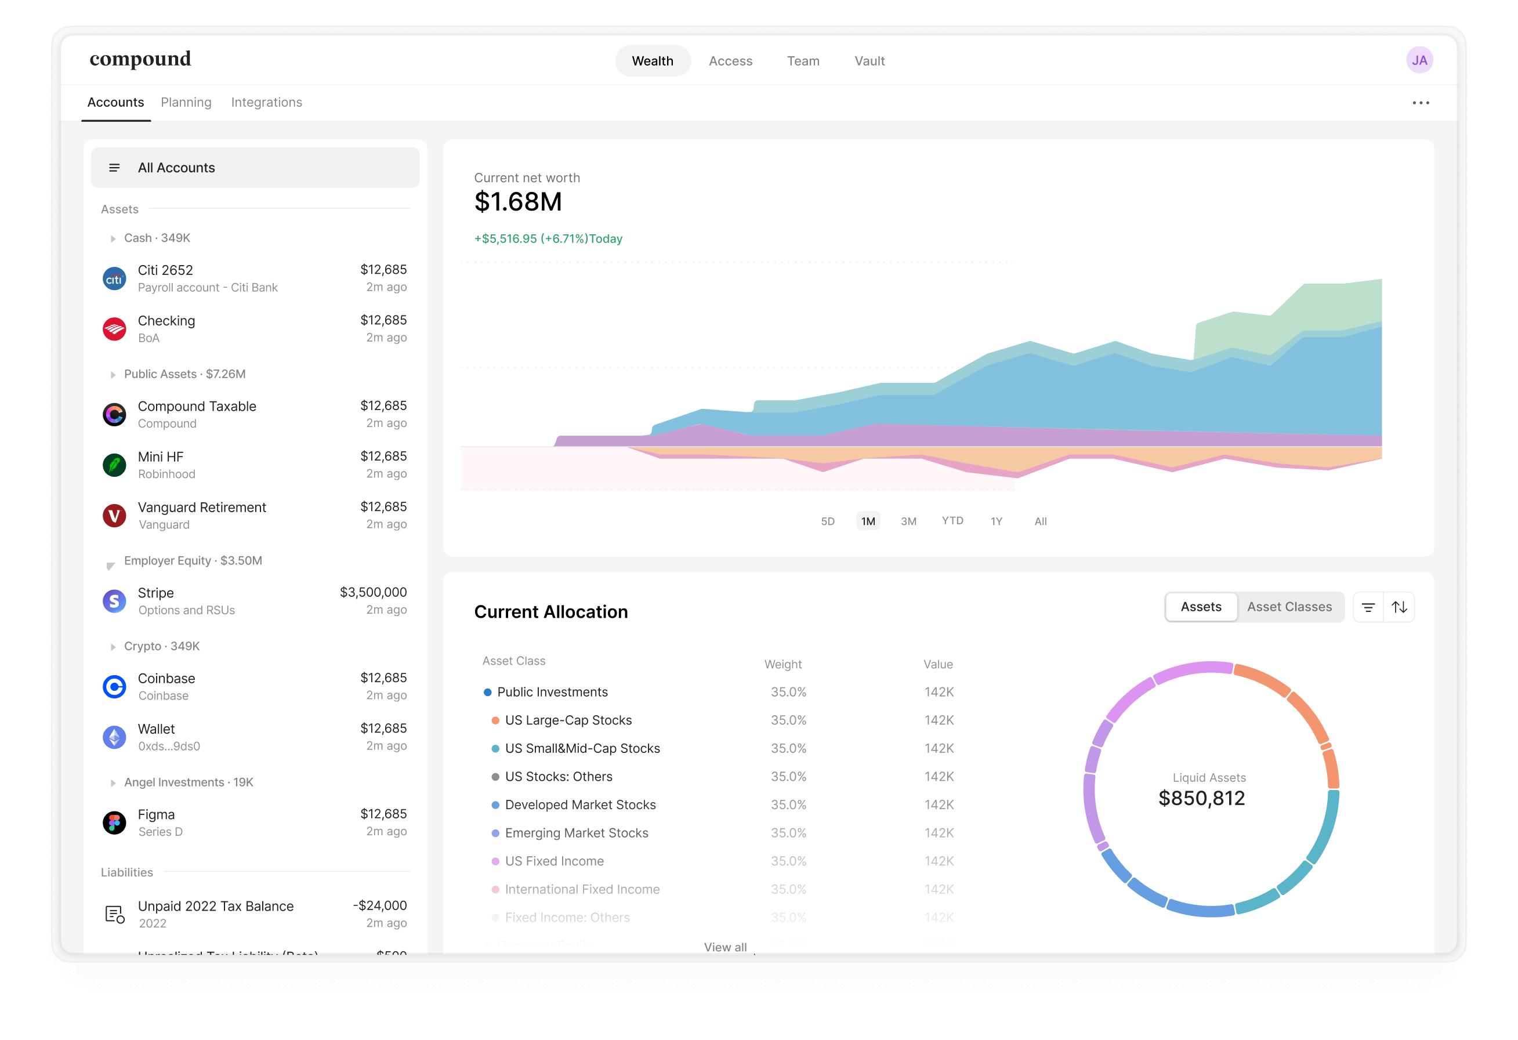1518x1040 pixels.
Task: Switch to the Planning tab
Action: tap(186, 102)
